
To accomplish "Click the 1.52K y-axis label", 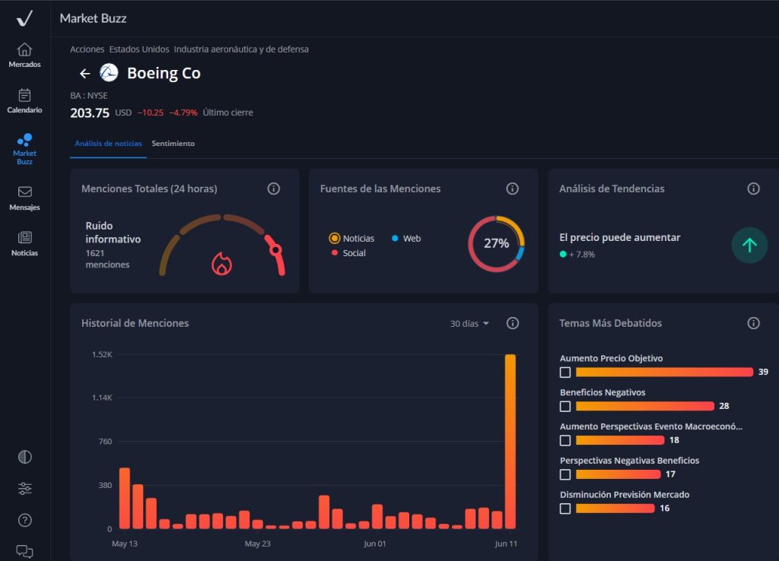I will click(102, 354).
